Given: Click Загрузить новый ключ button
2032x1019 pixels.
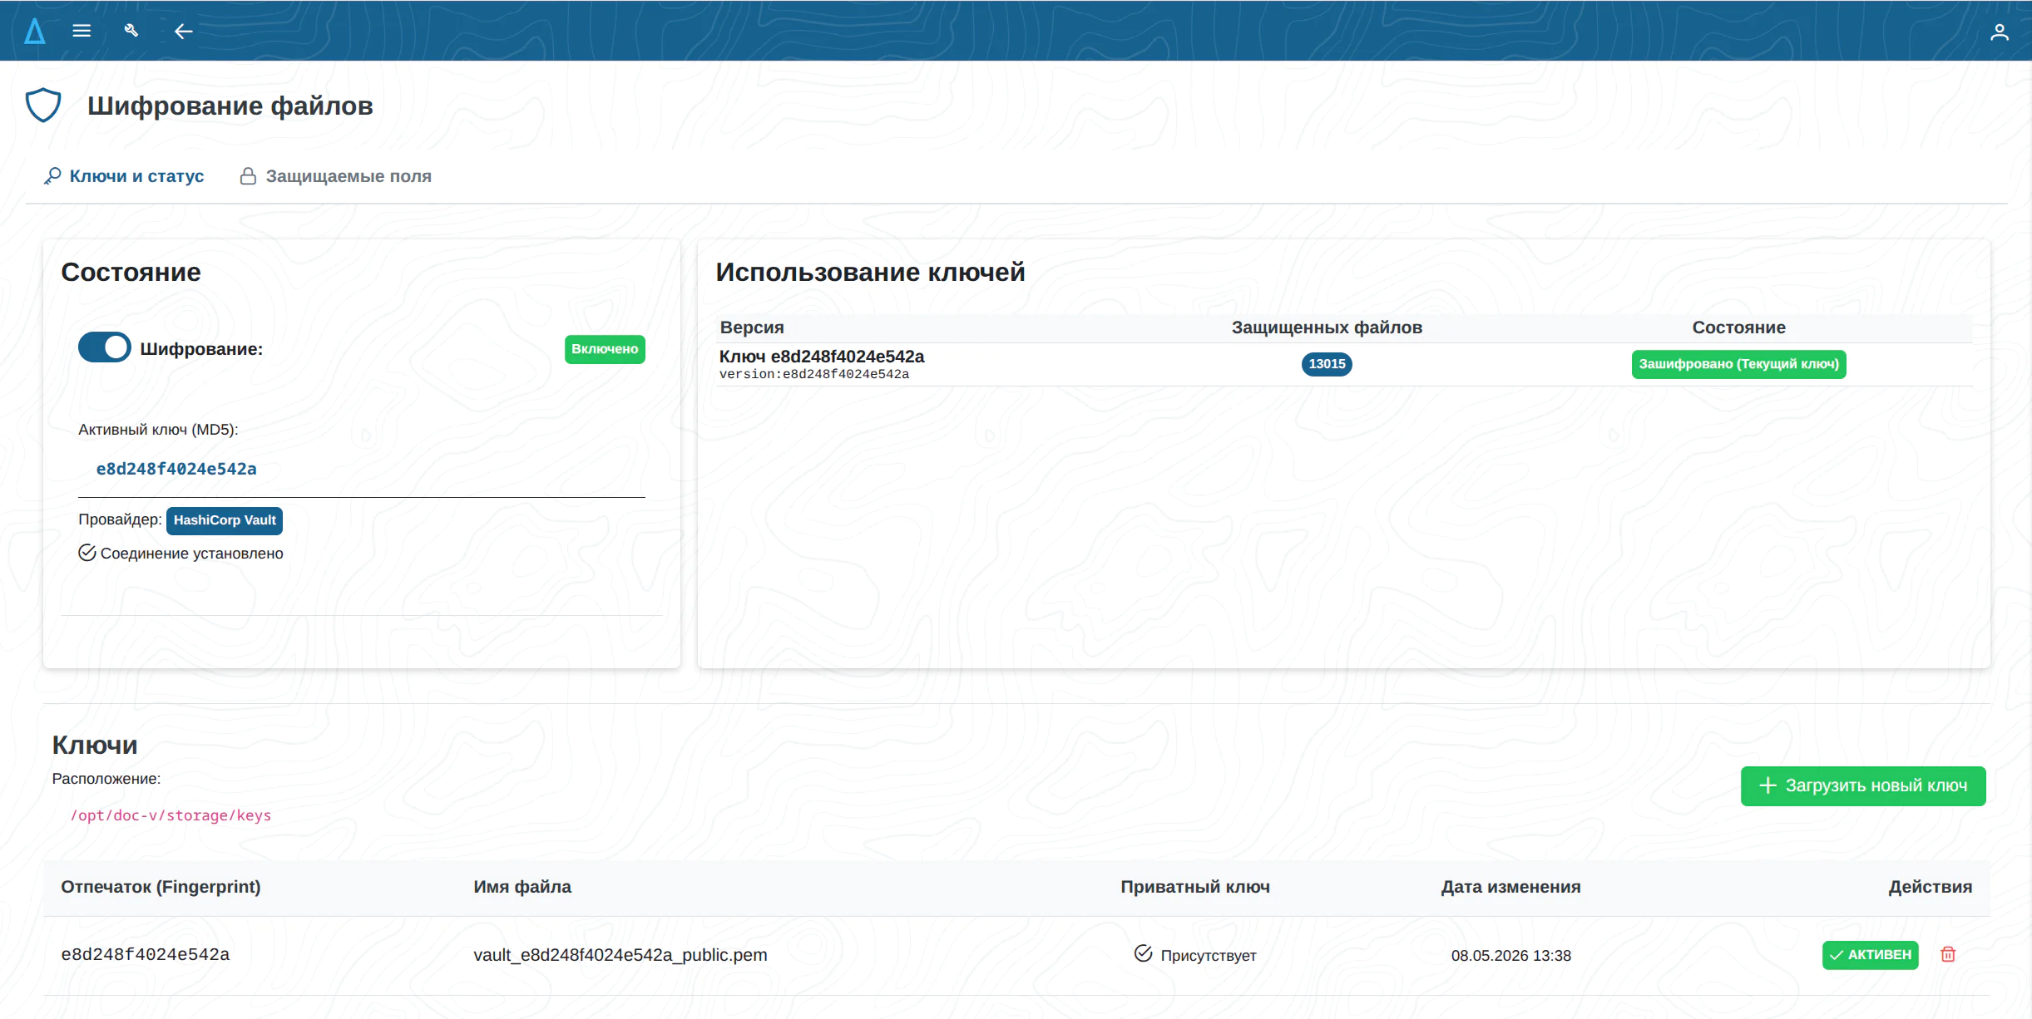Looking at the screenshot, I should click(x=1863, y=785).
